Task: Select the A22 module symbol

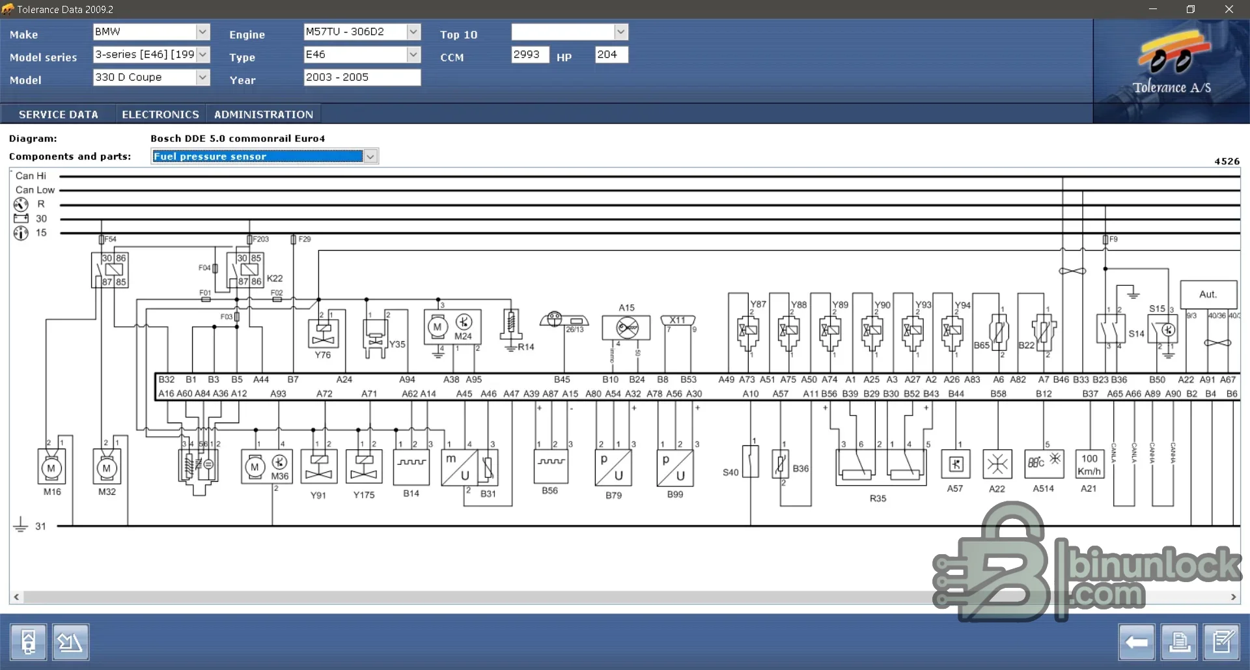Action: (997, 464)
